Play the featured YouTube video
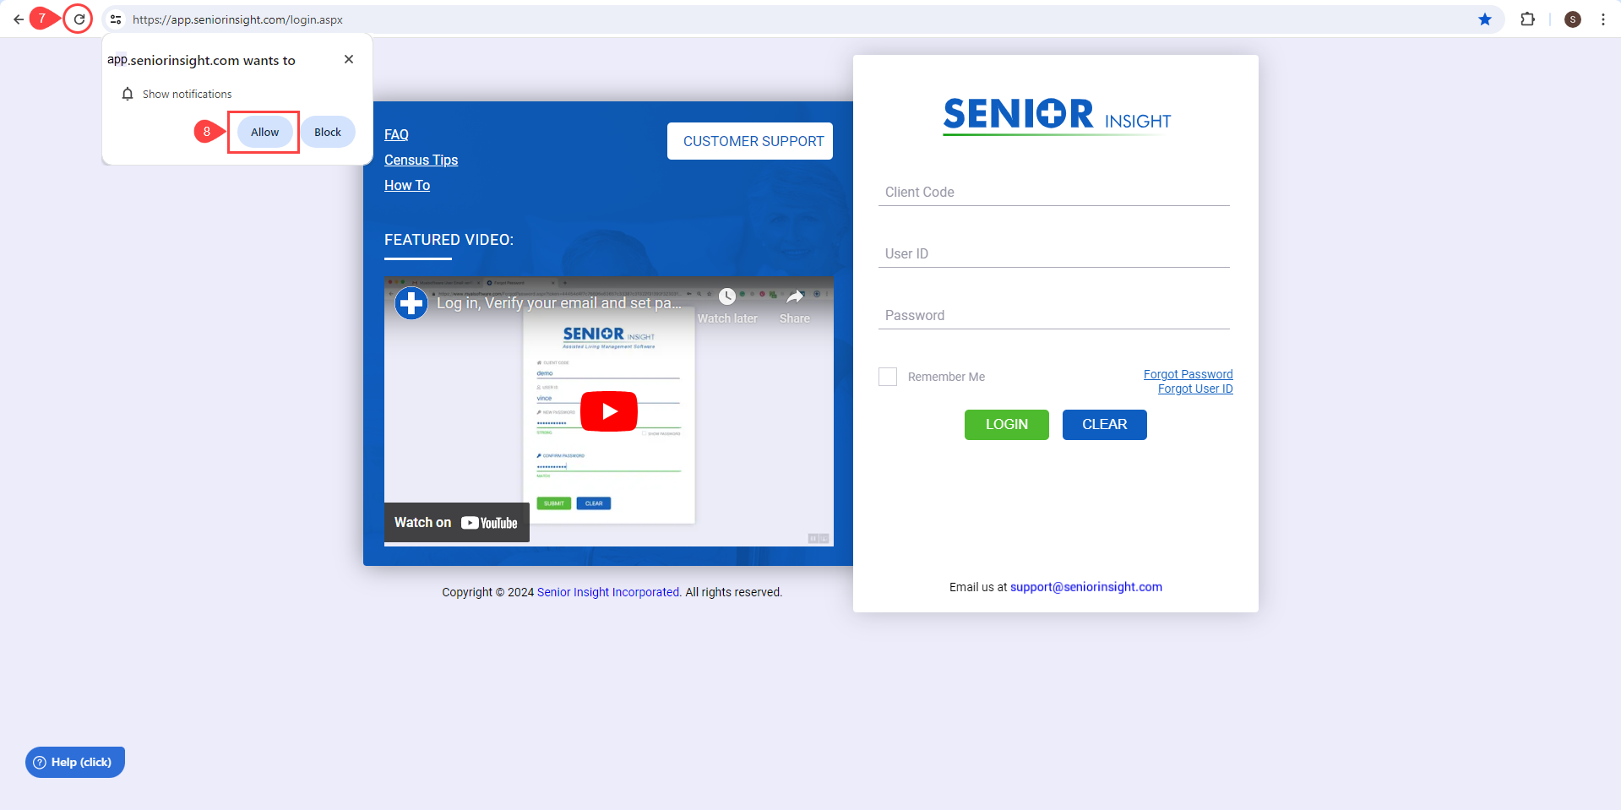Screen dimensions: 1621x810 tap(608, 411)
